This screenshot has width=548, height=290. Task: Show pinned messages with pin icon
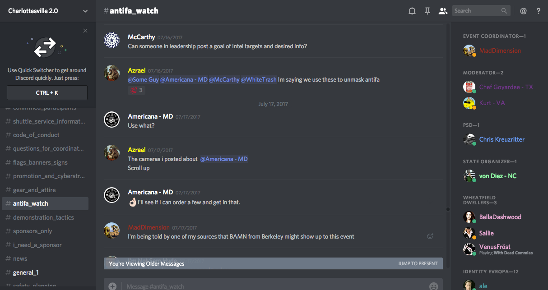coord(427,11)
